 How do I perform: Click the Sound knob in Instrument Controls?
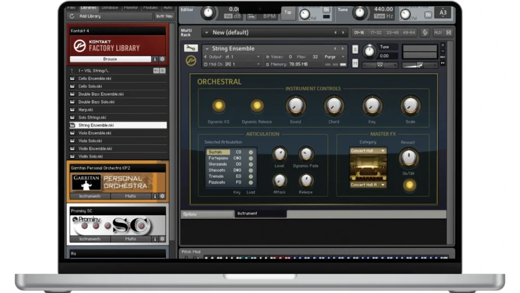point(296,106)
